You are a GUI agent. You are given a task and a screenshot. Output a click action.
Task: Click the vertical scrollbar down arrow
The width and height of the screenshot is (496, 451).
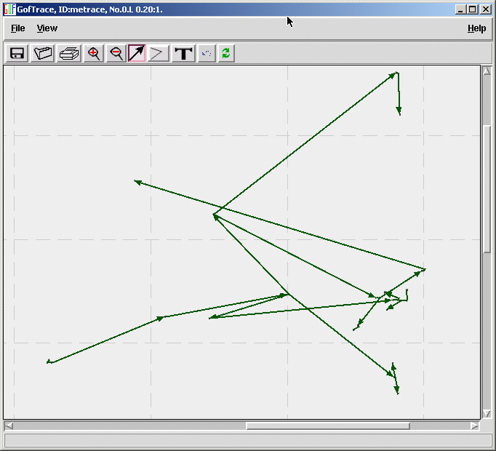pos(487,413)
